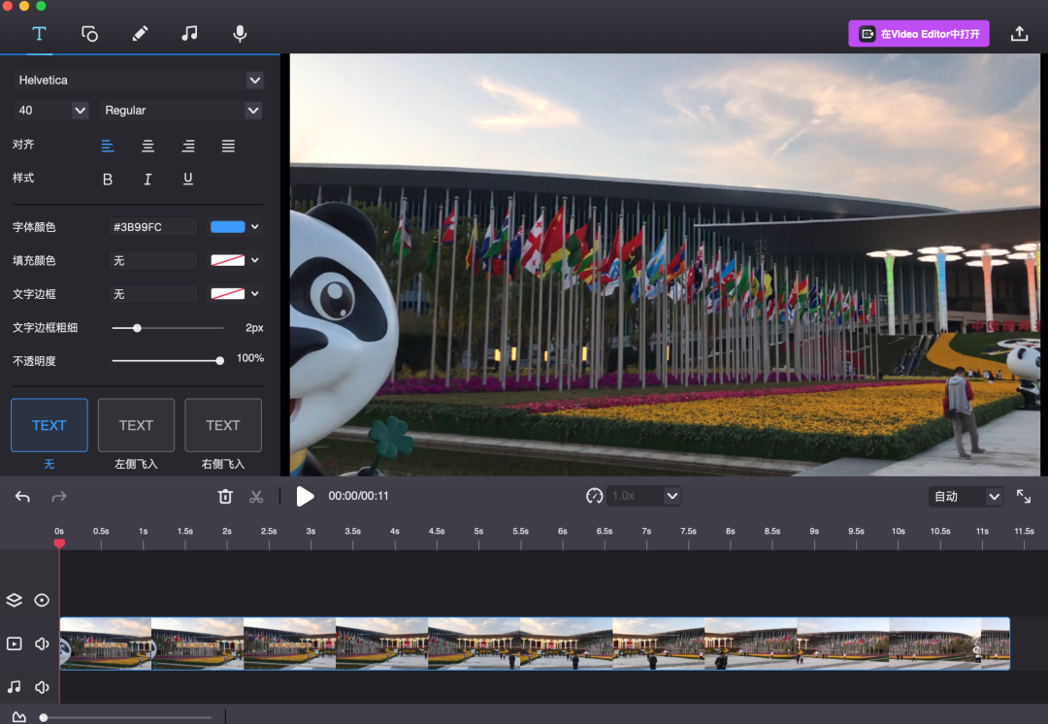Expand the text border color dropdown arrow
1048x724 pixels.
(x=254, y=294)
